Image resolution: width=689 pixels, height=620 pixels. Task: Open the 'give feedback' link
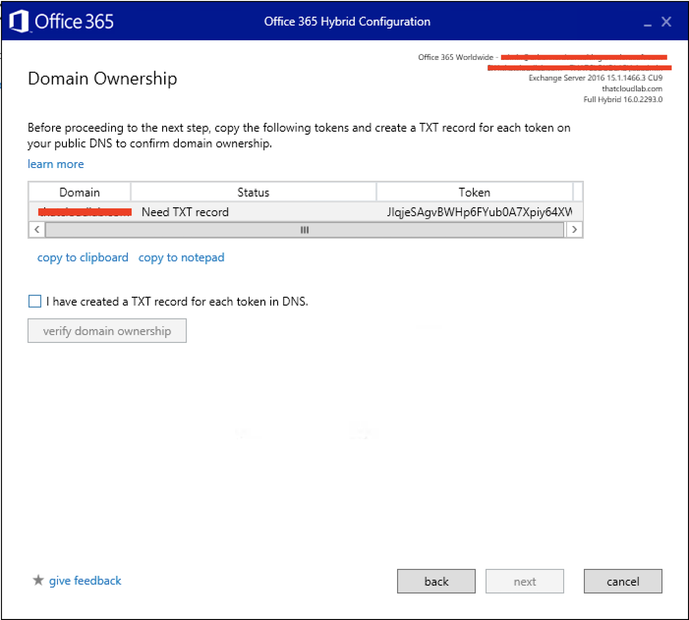tap(85, 581)
